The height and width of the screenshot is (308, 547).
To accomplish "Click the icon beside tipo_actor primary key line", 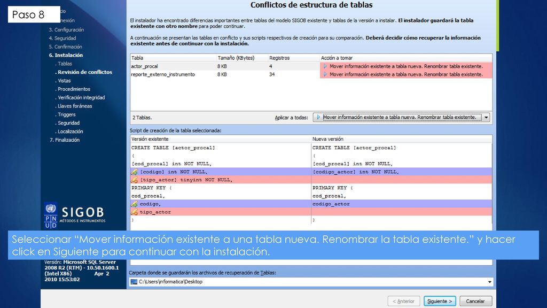I will pyautogui.click(x=134, y=212).
